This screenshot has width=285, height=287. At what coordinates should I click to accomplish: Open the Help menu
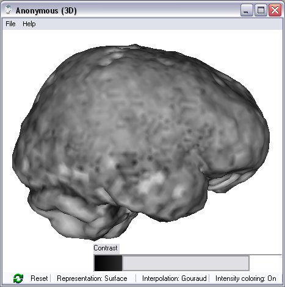pos(29,24)
